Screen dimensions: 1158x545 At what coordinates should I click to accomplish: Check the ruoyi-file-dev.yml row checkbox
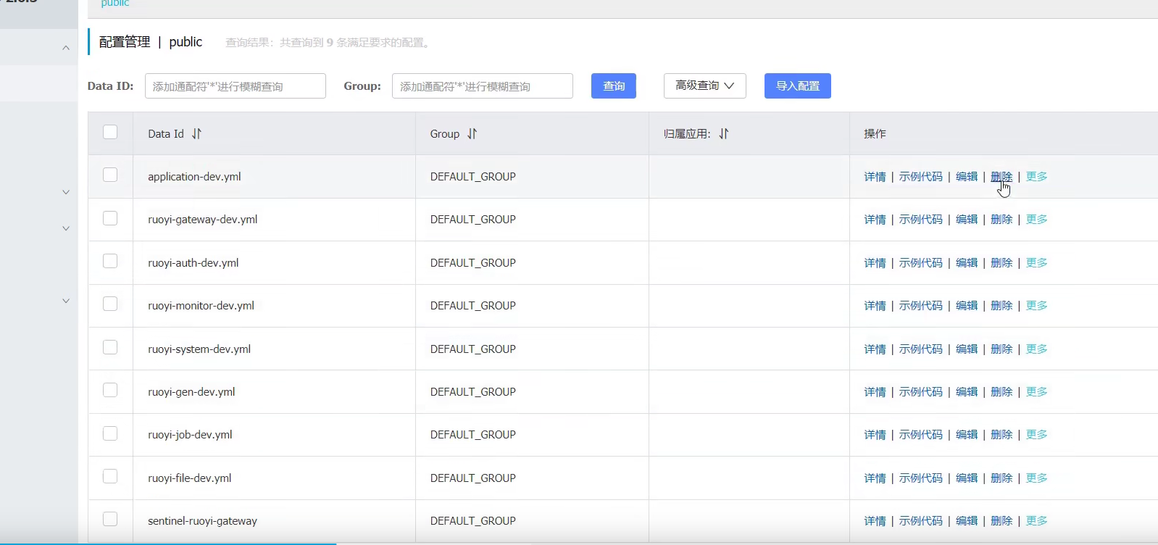pos(110,476)
